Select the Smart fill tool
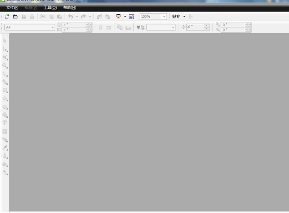The image size is (289, 213). (x=5, y=82)
